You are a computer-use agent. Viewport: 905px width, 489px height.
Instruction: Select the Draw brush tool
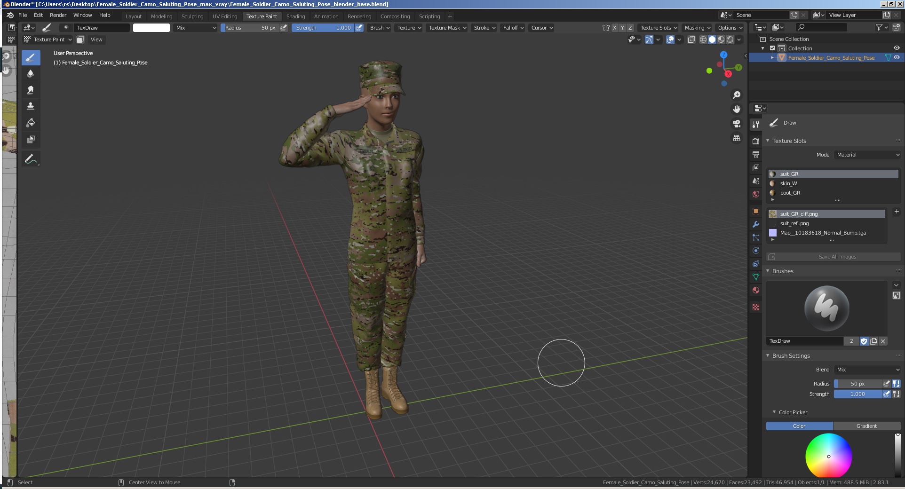pos(31,58)
